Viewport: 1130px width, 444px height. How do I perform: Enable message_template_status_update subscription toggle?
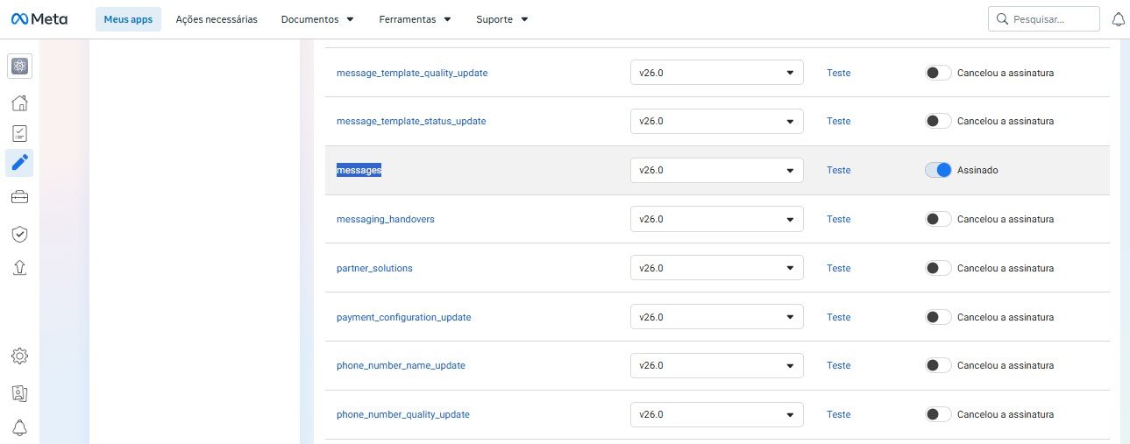tap(938, 121)
